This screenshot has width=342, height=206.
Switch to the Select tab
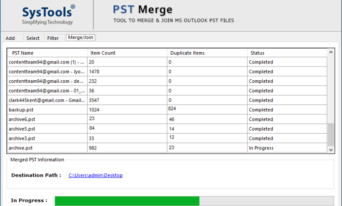[33, 38]
